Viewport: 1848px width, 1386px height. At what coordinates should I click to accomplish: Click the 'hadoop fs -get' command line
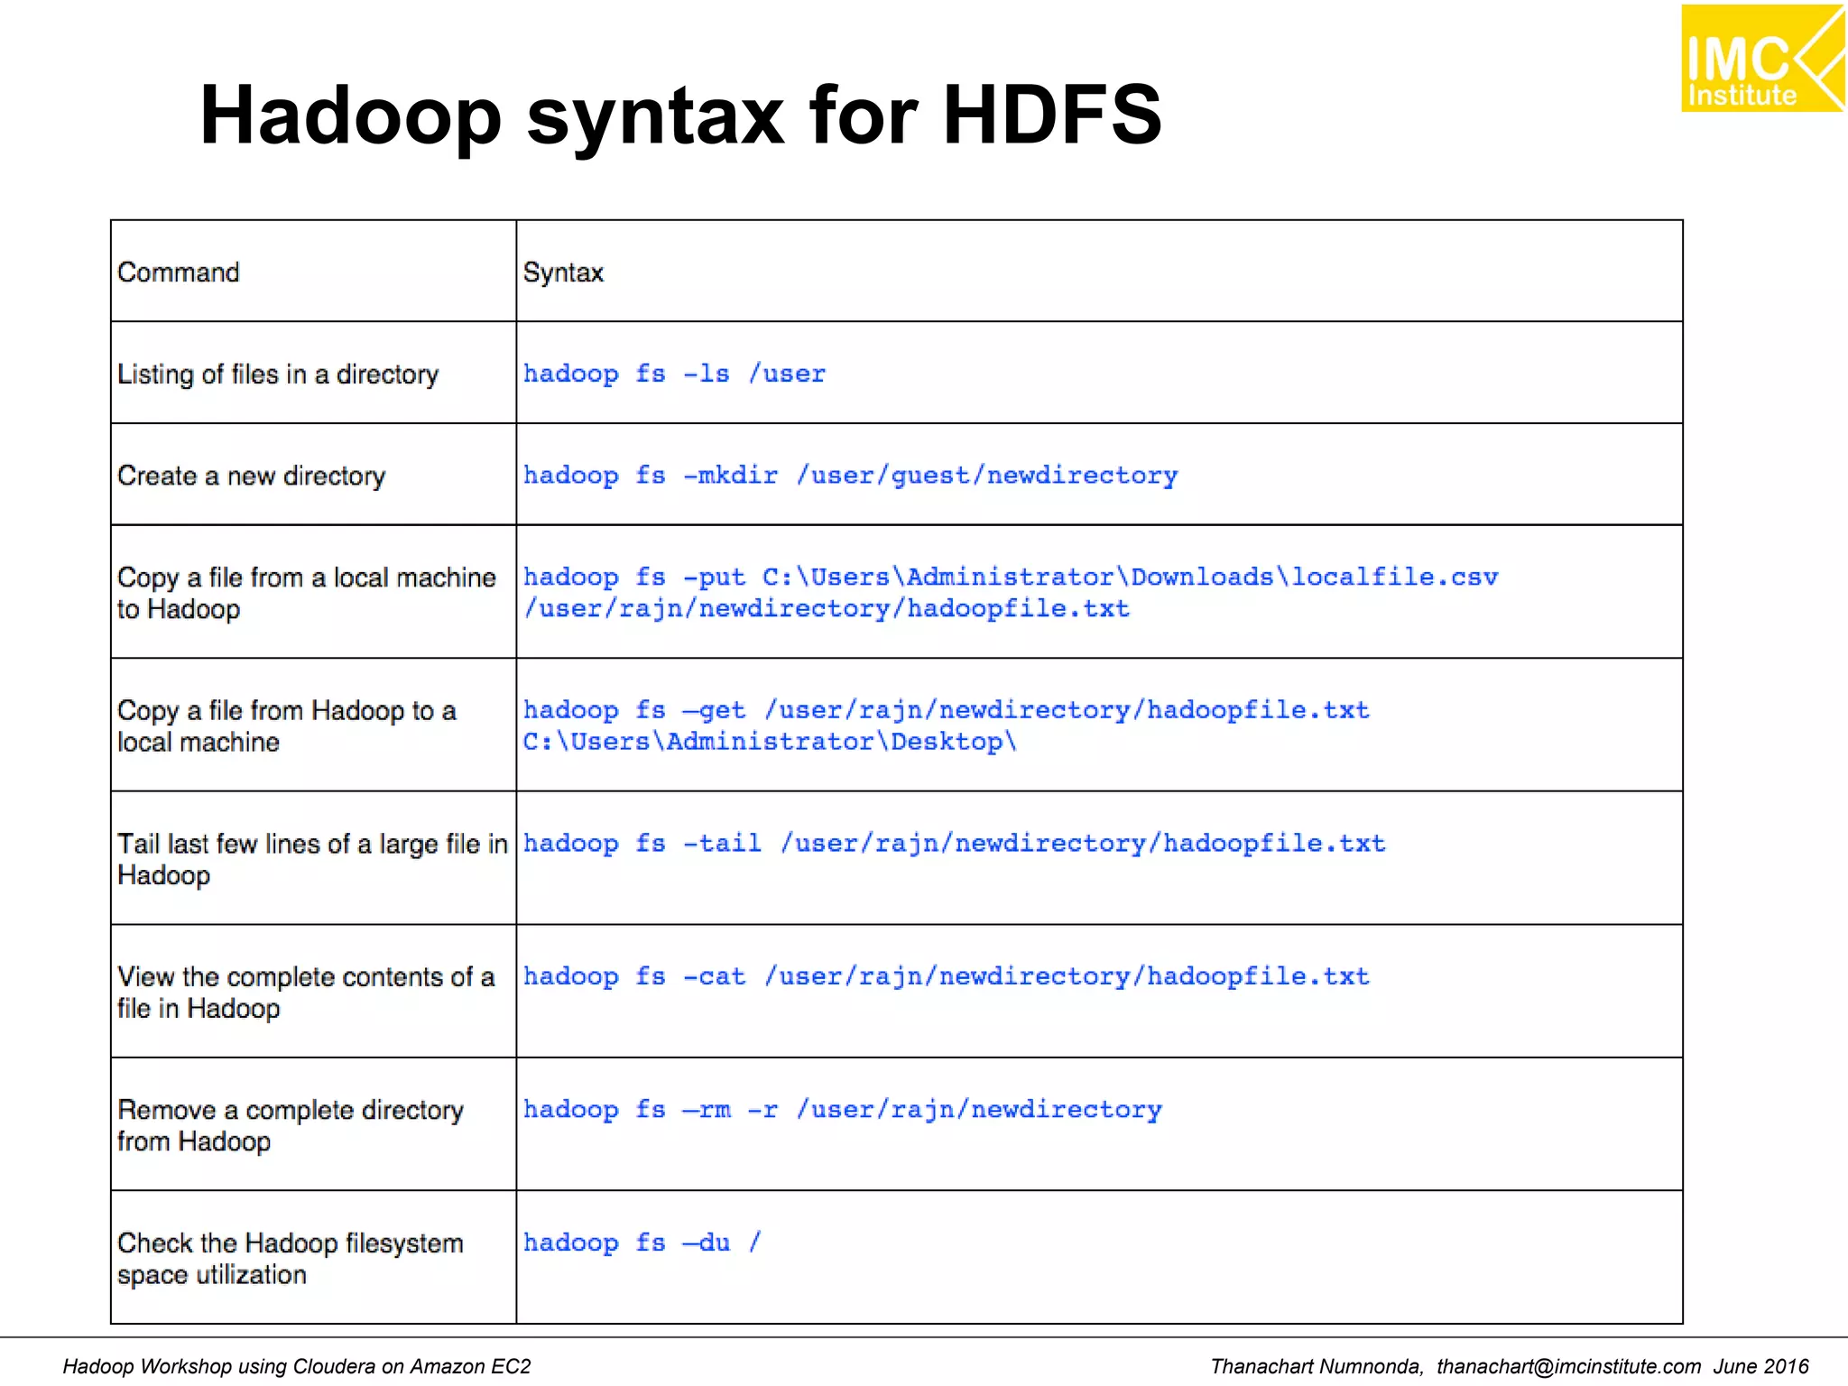(946, 710)
